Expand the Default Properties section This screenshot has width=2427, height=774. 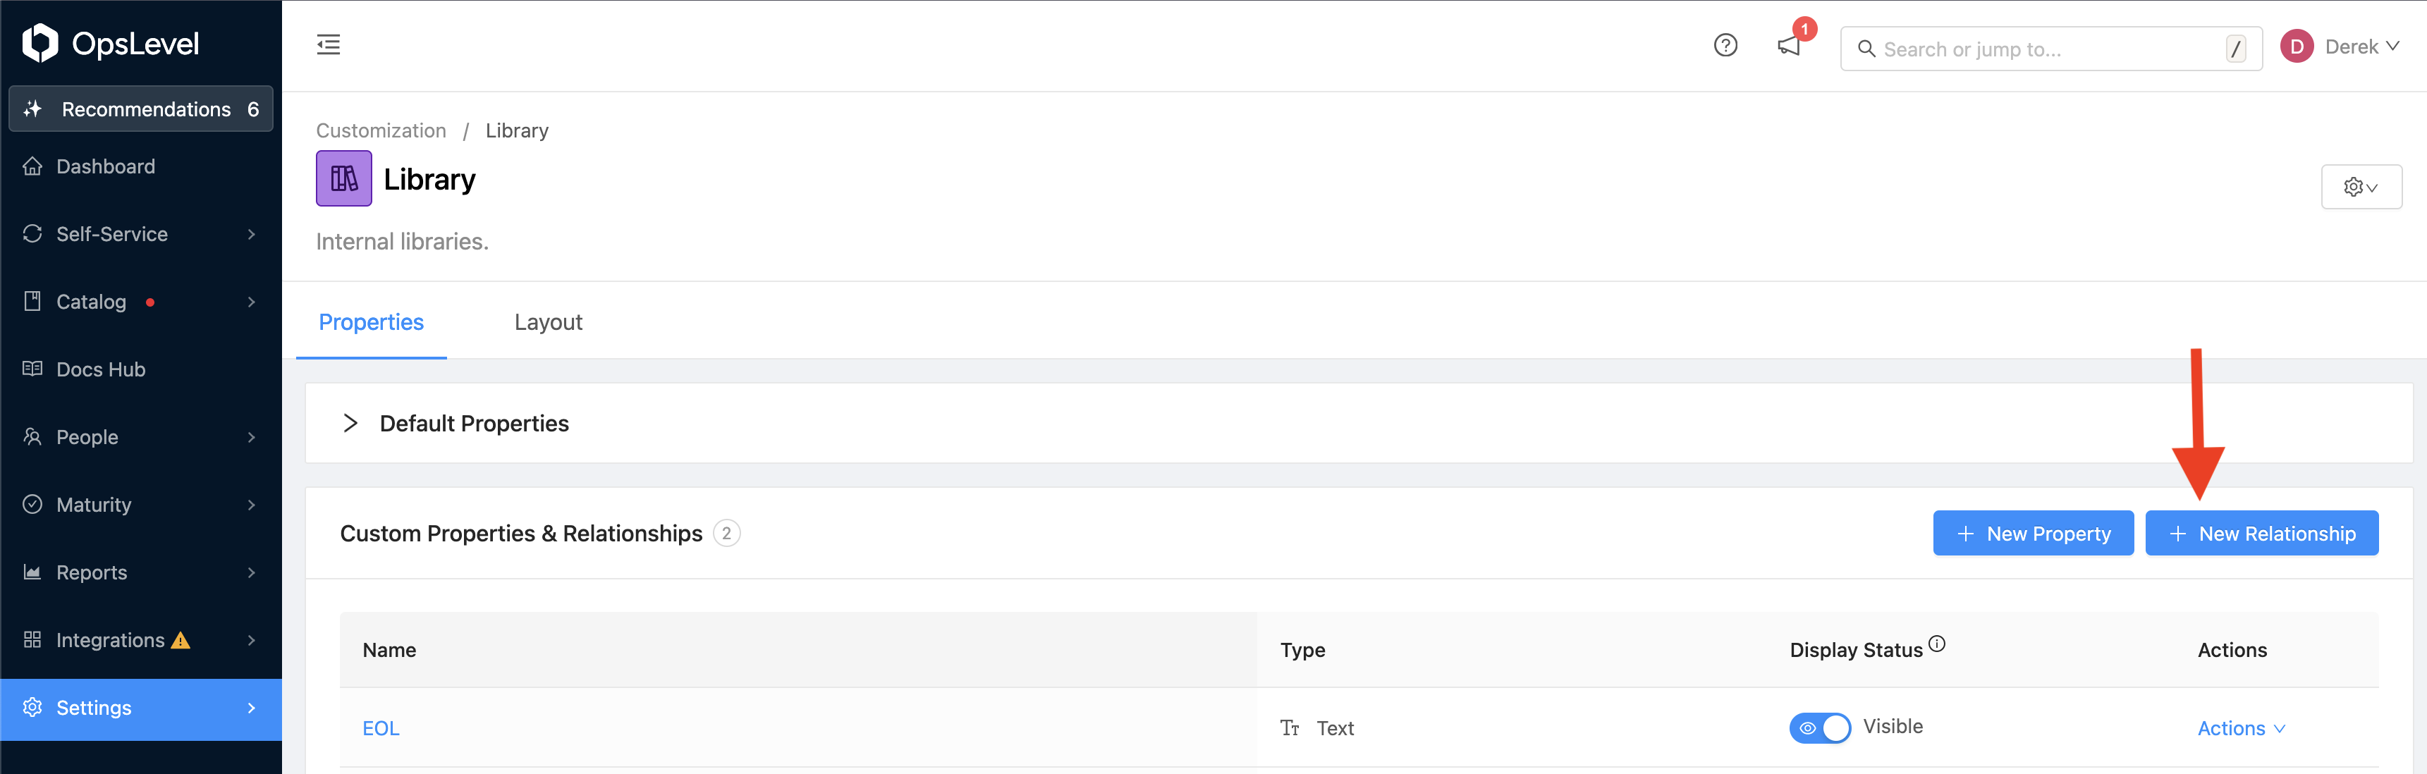[x=350, y=423]
